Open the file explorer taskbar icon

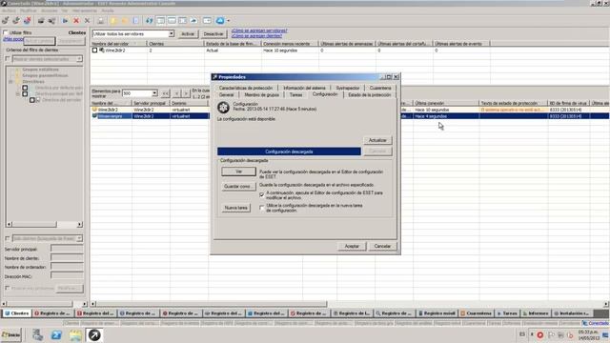tap(75, 334)
